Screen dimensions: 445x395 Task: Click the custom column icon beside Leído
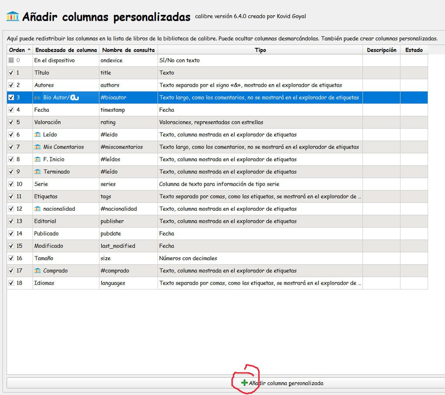pyautogui.click(x=38, y=134)
